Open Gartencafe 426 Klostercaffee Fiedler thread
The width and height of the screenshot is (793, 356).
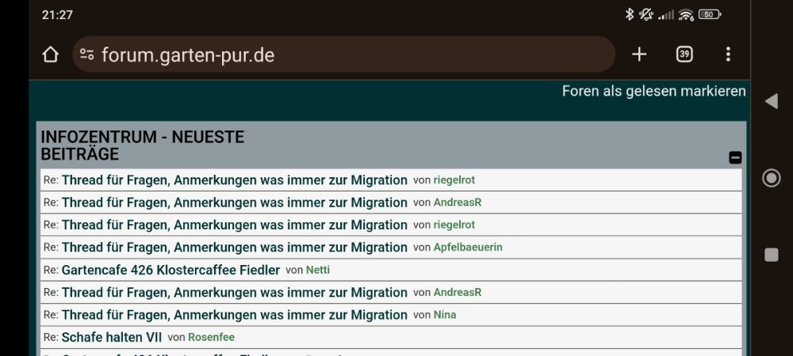pos(170,270)
